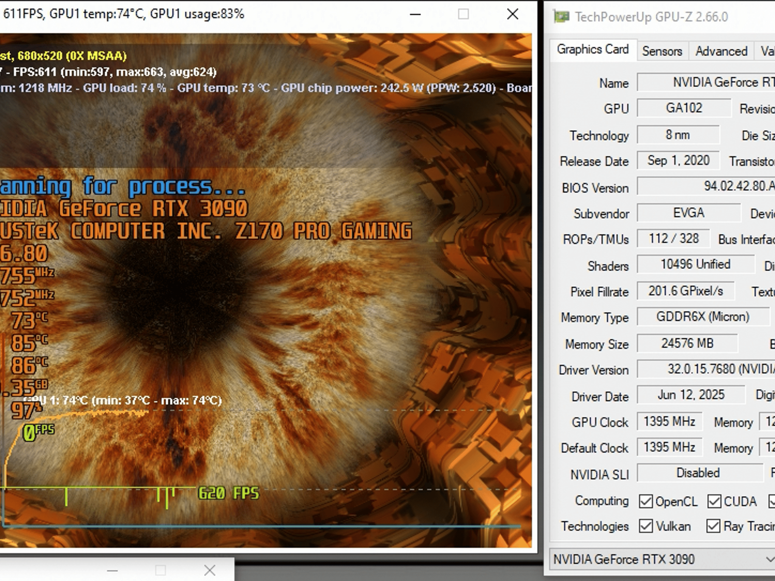Click the GPU field showing GA102
This screenshot has width=775, height=581.
click(x=684, y=109)
